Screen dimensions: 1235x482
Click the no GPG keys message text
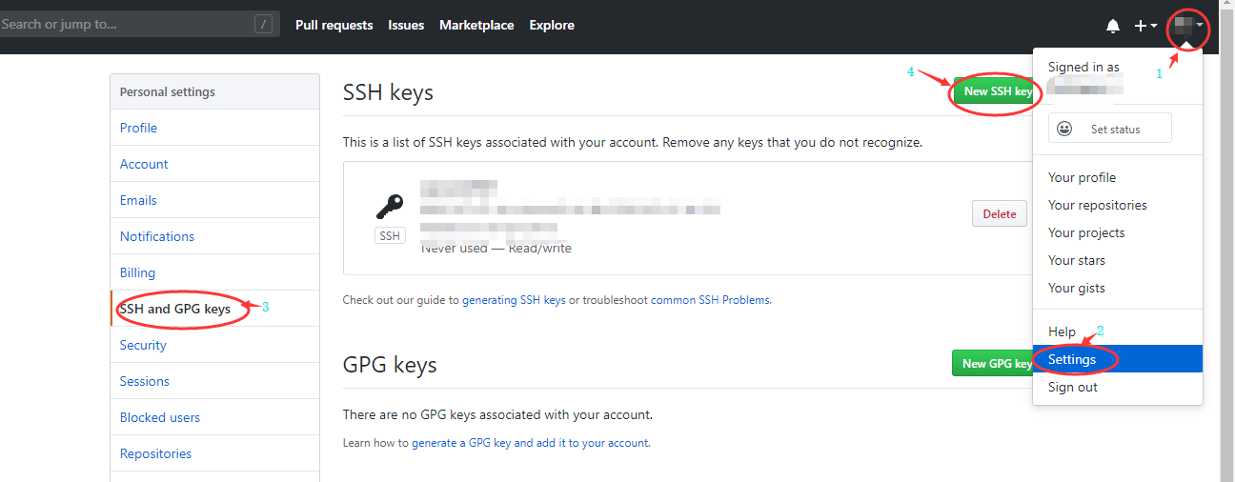(x=497, y=414)
